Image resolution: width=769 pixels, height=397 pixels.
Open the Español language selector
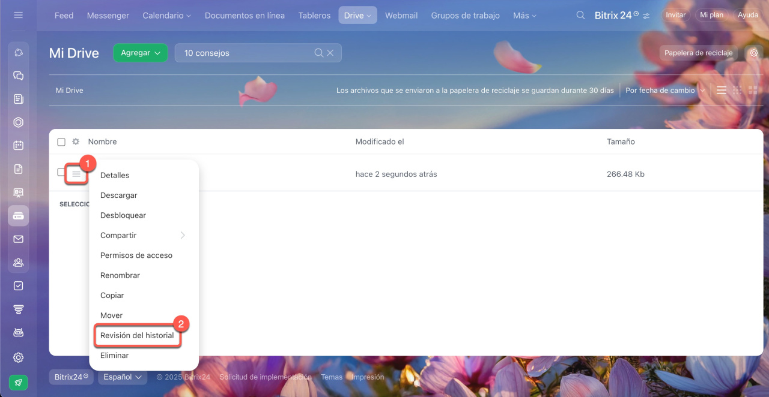[x=123, y=377]
